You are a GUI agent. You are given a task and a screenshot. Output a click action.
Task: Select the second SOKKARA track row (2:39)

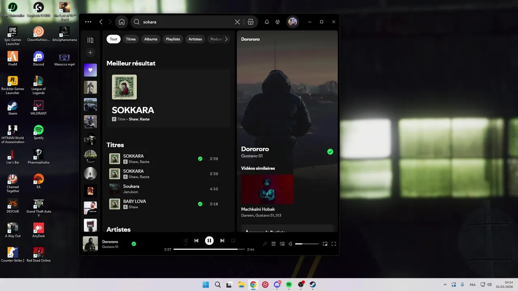169,174
